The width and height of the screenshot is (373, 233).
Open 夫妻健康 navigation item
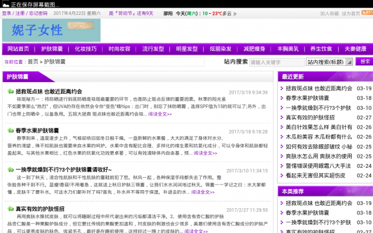click(x=356, y=49)
